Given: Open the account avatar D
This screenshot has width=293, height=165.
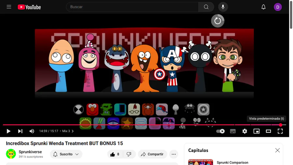Looking at the screenshot, I should (x=278, y=7).
